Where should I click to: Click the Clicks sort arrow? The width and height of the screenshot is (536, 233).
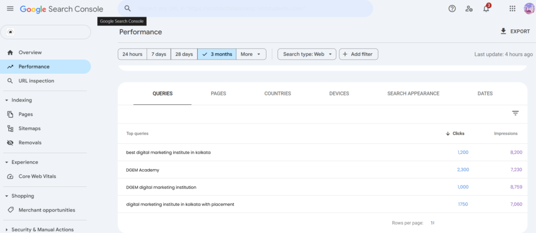click(x=448, y=134)
